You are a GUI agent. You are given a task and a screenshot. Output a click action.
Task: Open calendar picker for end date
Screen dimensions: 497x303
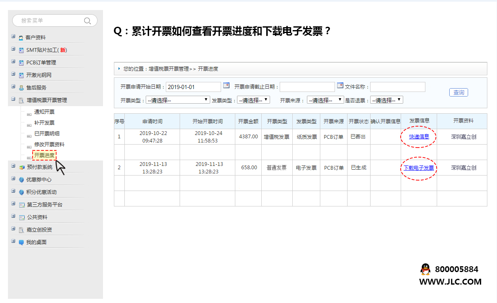coord(340,85)
